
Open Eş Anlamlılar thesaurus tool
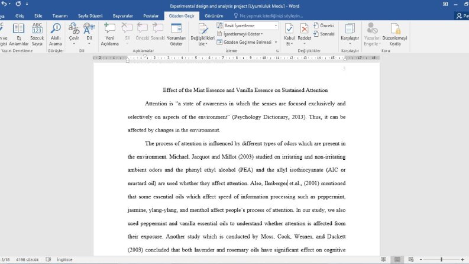click(18, 34)
